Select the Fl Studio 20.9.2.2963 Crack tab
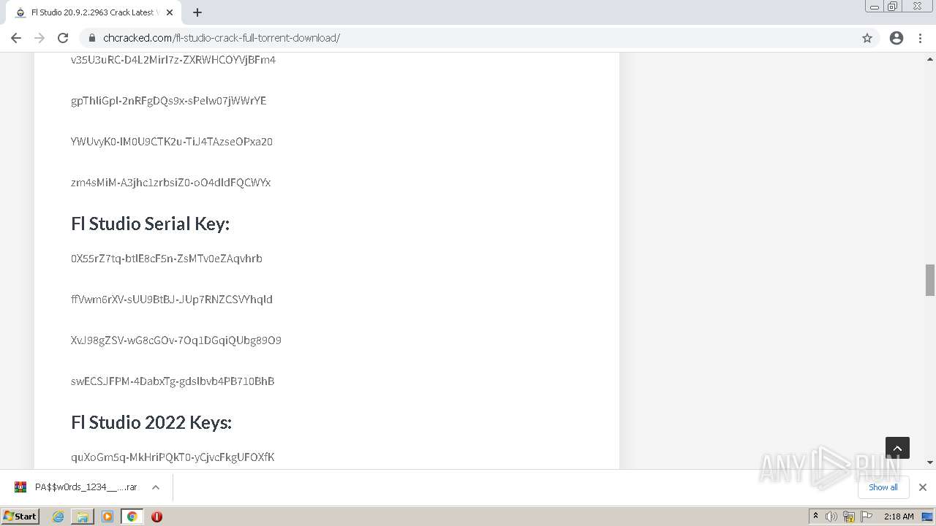Screen dimensions: 936x526 tap(93, 12)
